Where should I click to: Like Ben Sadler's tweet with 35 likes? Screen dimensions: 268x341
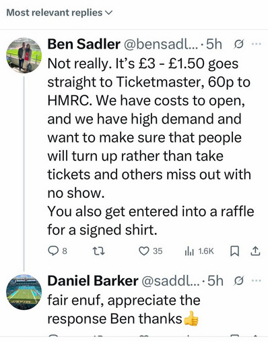[143, 251]
